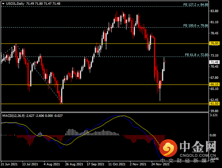The image size is (222, 168).
Task: Click the 13 Jul 2021 date label
Action: (x=30, y=164)
